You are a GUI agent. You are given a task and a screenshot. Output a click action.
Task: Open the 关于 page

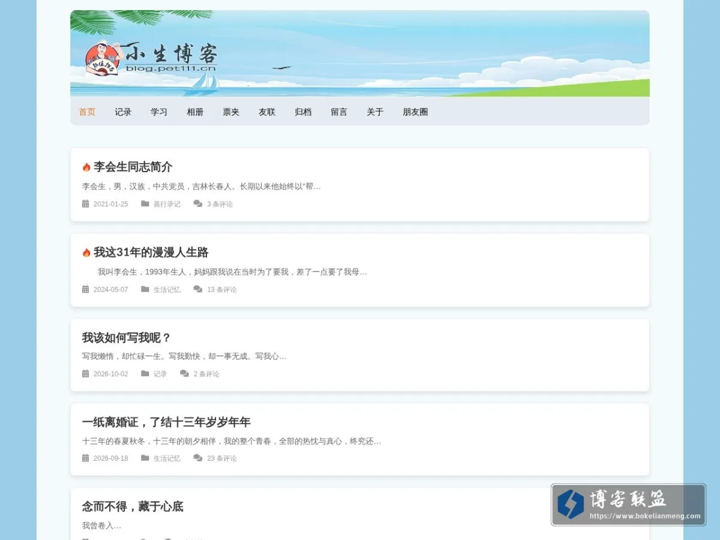[375, 112]
